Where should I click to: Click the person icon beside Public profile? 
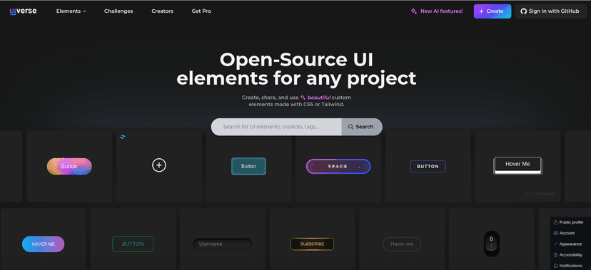click(555, 222)
